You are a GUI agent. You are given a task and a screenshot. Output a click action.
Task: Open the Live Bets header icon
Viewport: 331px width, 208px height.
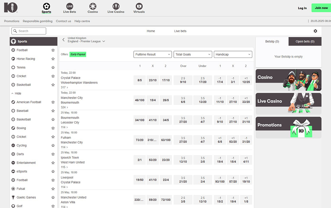[x=70, y=6]
